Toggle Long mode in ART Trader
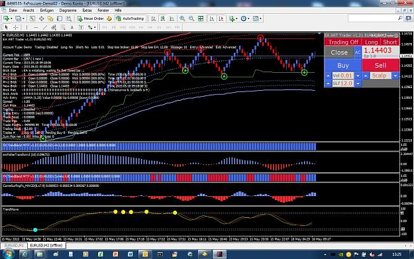The image size is (414, 259). point(371,42)
